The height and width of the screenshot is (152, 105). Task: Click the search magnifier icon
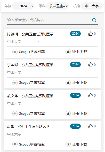pyautogui.click(x=94, y=20)
